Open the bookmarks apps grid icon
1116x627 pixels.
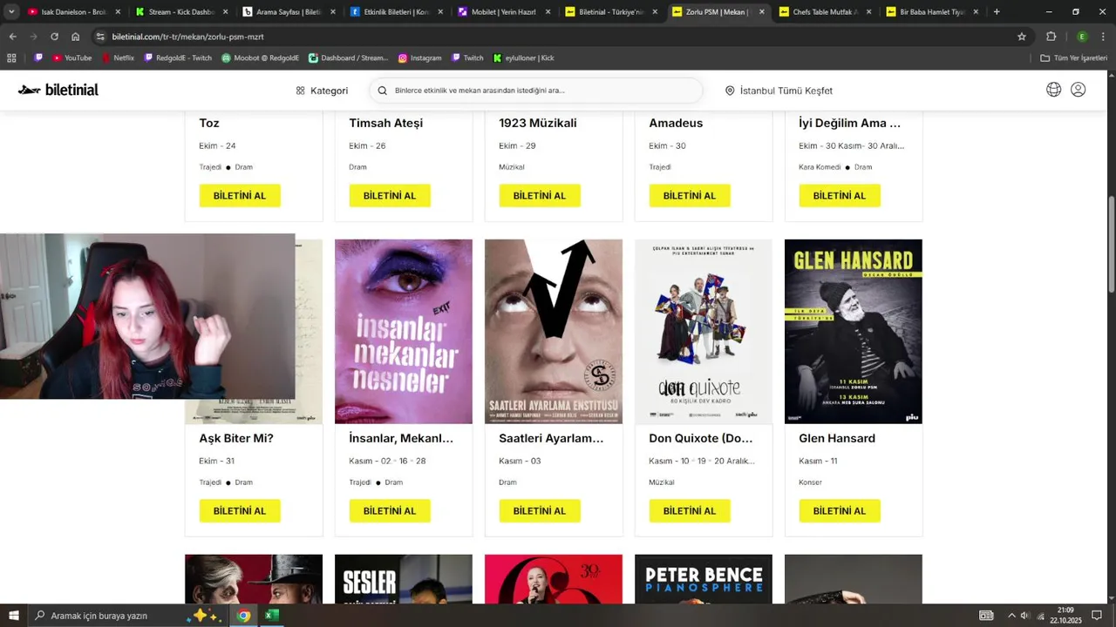[x=11, y=57]
